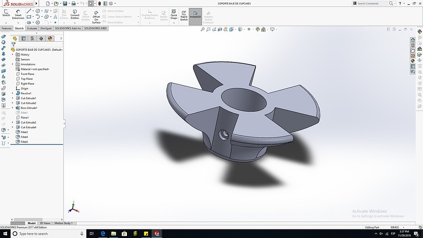The image size is (423, 238).
Task: Click Zoom to Area icon
Action: point(208,30)
